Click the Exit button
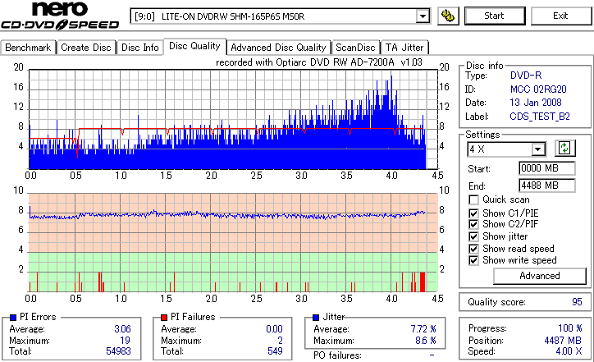 coord(560,16)
